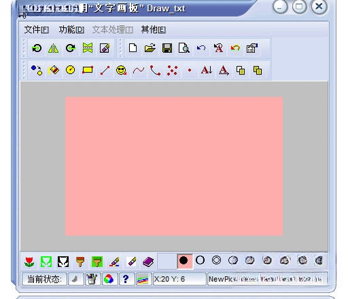Select the straight line tool
Image resolution: width=348 pixels, height=299 pixels.
(105, 71)
